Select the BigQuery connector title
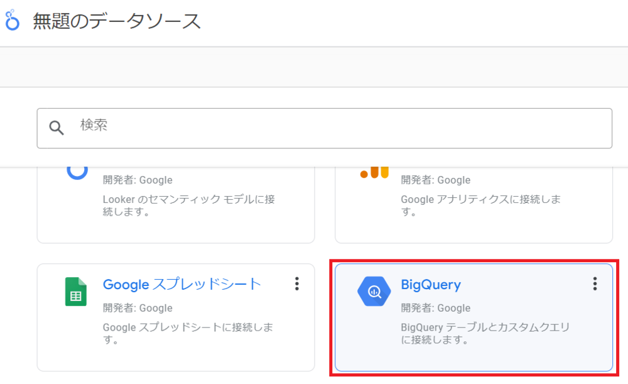This screenshot has width=628, height=384. point(431,285)
